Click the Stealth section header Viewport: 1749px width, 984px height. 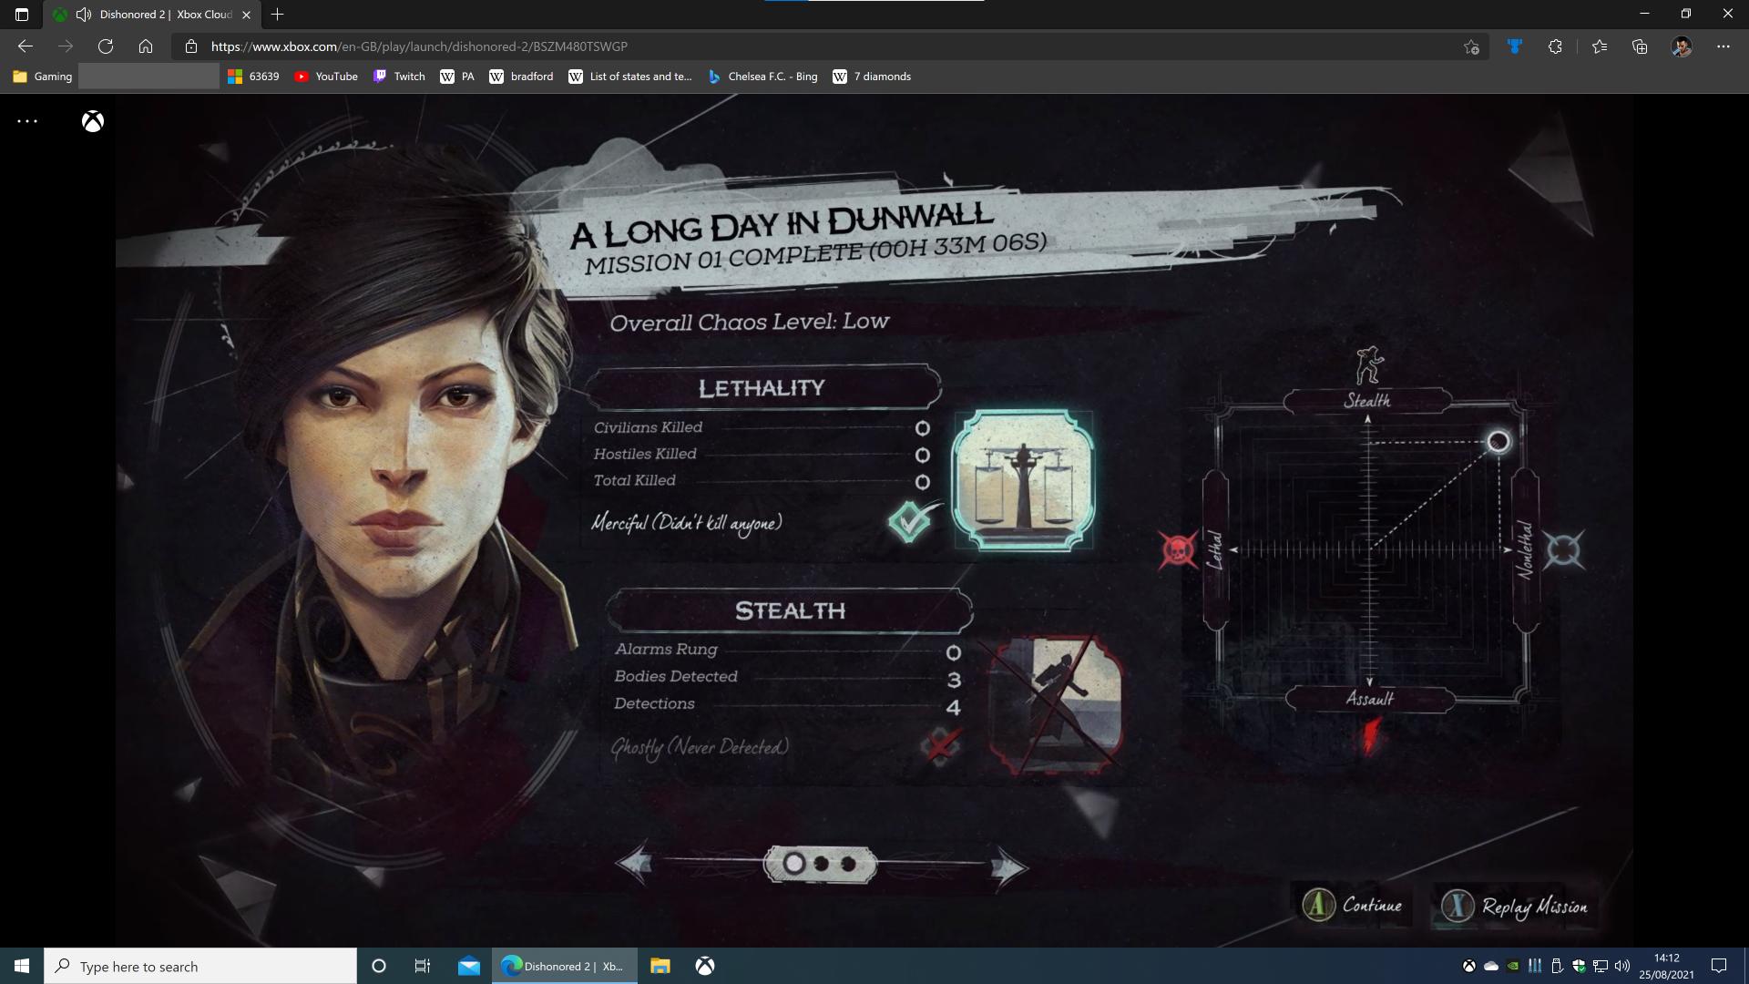790,610
